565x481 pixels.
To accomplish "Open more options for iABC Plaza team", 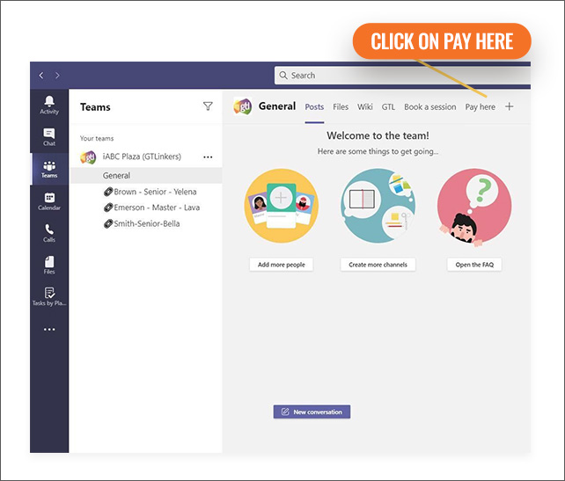I will pyautogui.click(x=208, y=157).
